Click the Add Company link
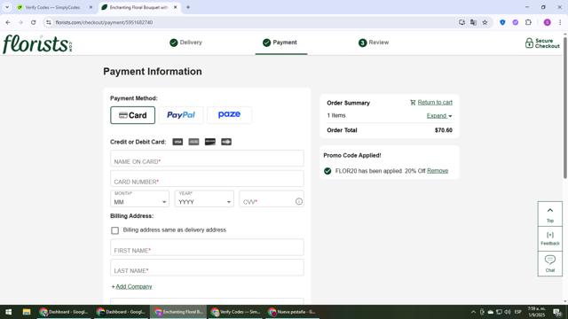568x319 pixels. click(x=134, y=286)
